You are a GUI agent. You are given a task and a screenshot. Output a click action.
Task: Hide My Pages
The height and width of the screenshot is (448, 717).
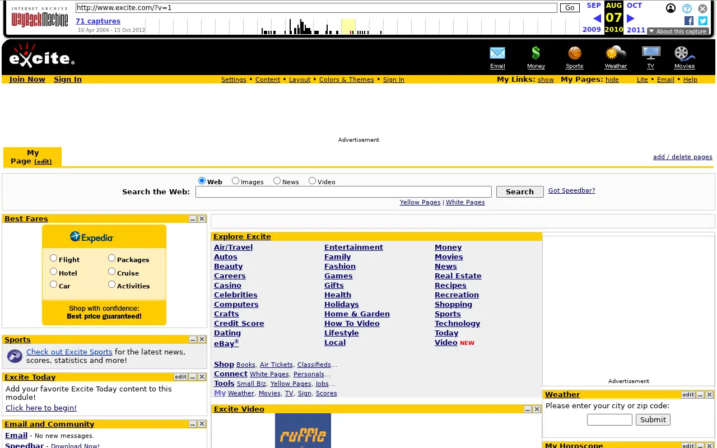(612, 80)
